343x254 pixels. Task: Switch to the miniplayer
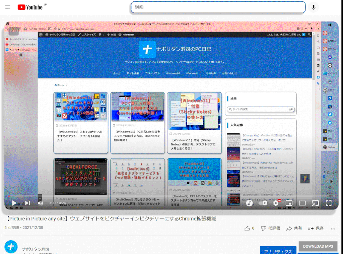(x=289, y=203)
